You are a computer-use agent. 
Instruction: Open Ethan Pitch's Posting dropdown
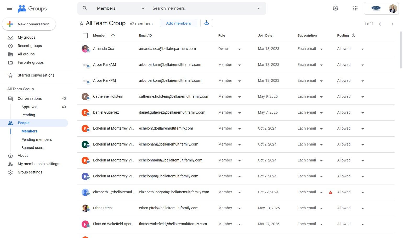[362, 208]
